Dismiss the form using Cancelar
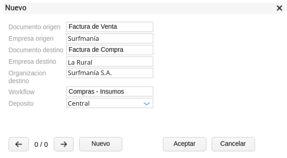Image resolution: width=287 pixels, height=158 pixels. coord(233,144)
